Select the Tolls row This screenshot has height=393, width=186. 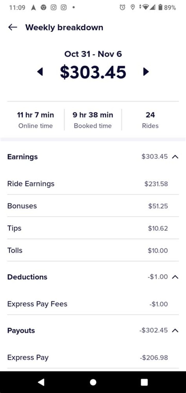click(93, 250)
